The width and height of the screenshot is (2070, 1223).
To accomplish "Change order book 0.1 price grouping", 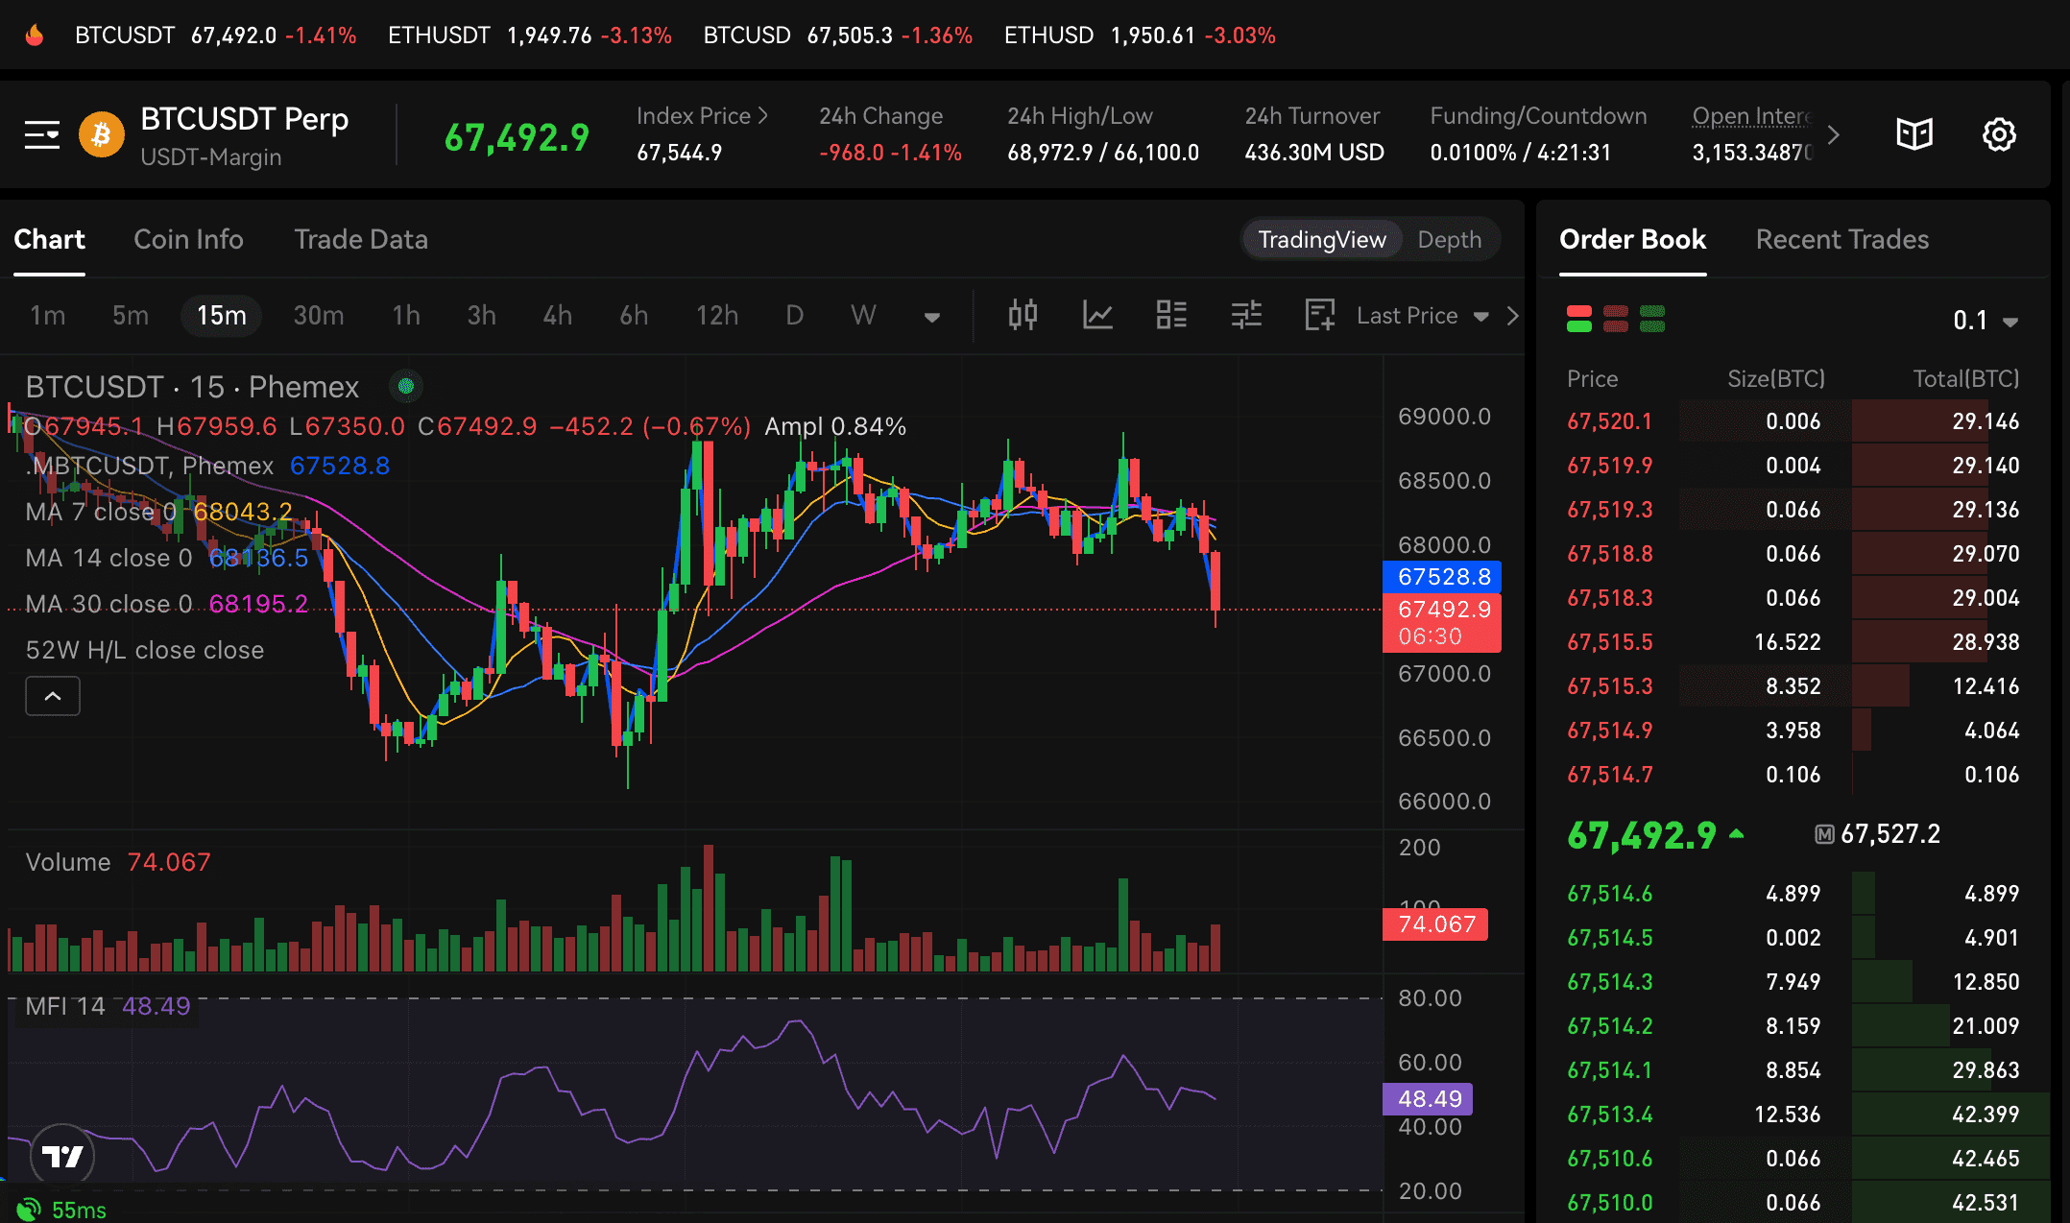I will click(x=1985, y=321).
